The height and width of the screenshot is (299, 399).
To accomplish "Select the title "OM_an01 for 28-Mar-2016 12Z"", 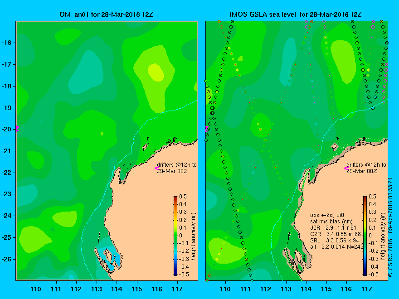I will (106, 14).
